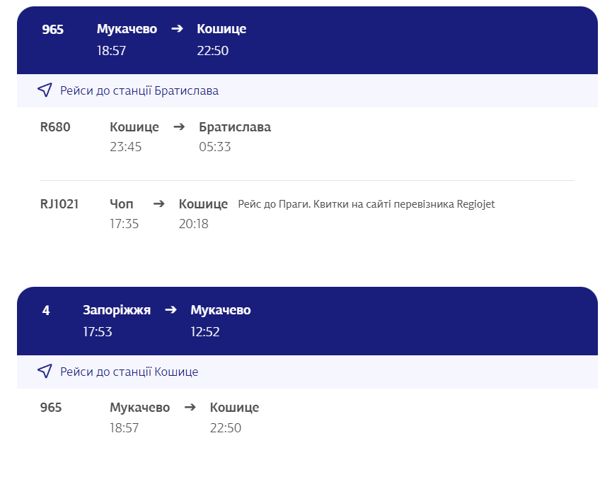Viewport: 600px width, 486px height.
Task: Click arrow between Мукачево and Кошице in header
Action: click(177, 29)
